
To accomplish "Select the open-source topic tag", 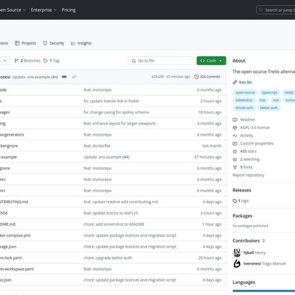I will [245, 92].
